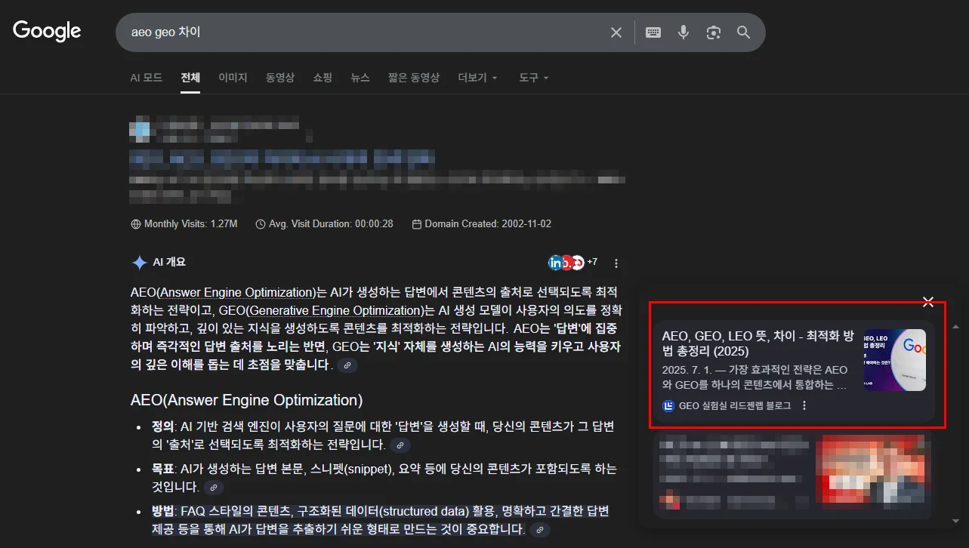Open the three-dot menu of the AI Overview
Screen dimensions: 969x548
tap(616, 262)
